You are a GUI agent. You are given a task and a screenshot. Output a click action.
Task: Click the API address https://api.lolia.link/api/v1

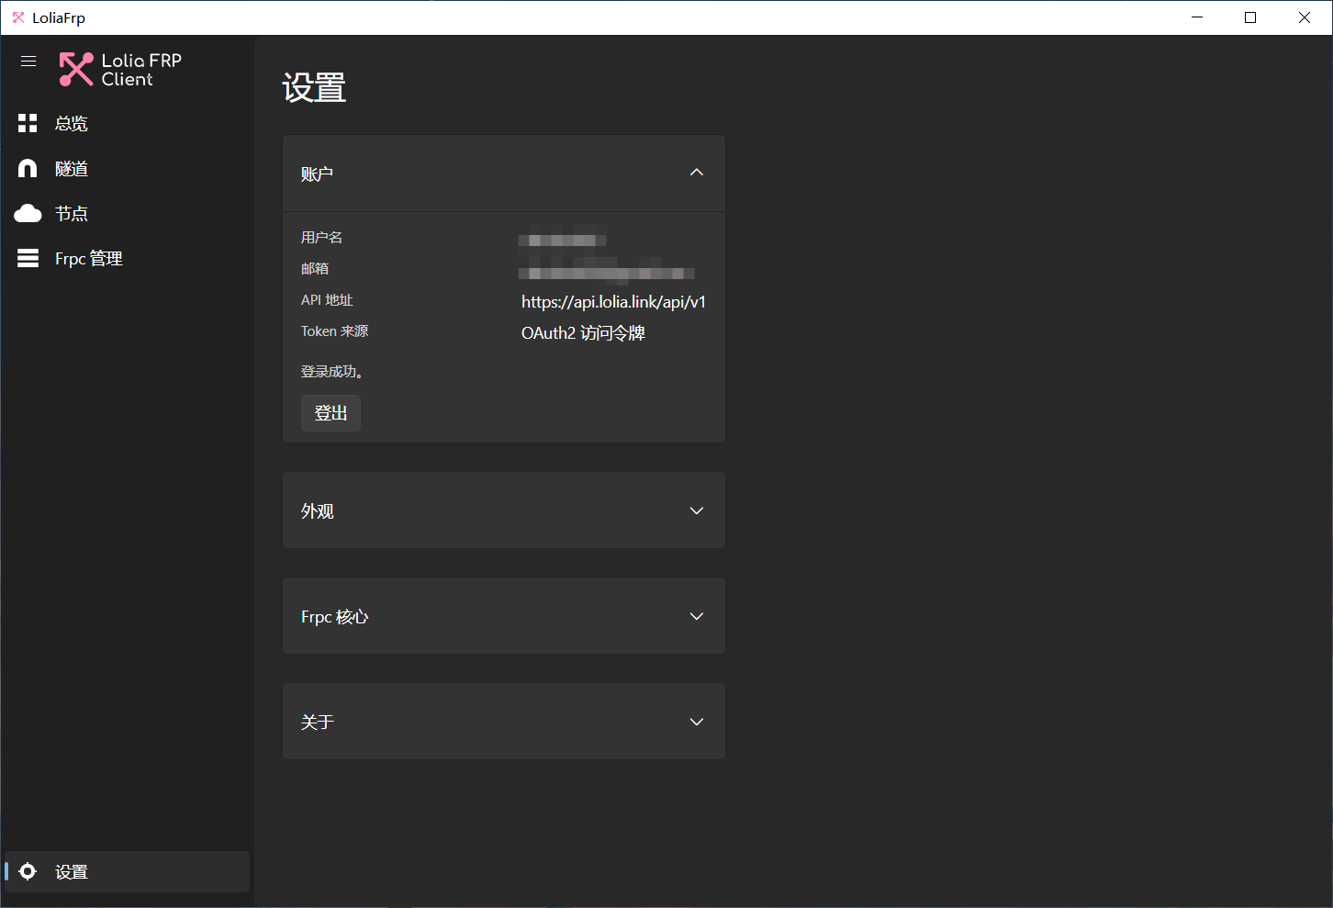[x=613, y=302]
